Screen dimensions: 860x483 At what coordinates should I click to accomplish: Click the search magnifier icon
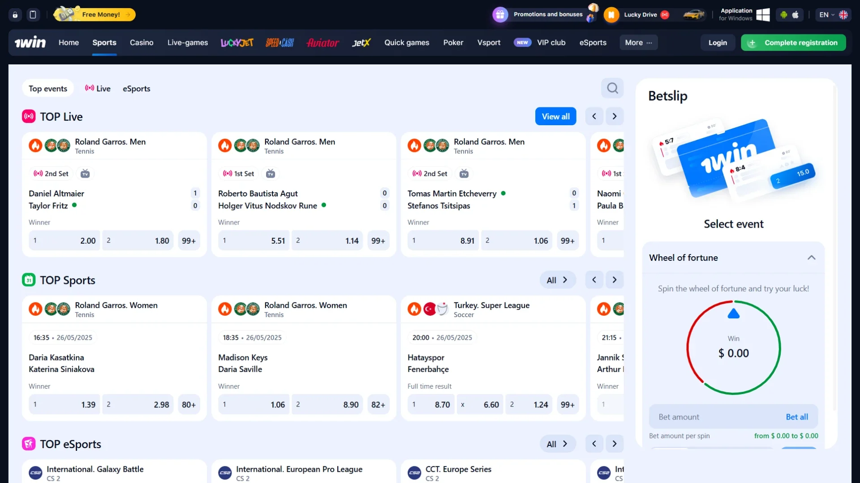pyautogui.click(x=612, y=88)
